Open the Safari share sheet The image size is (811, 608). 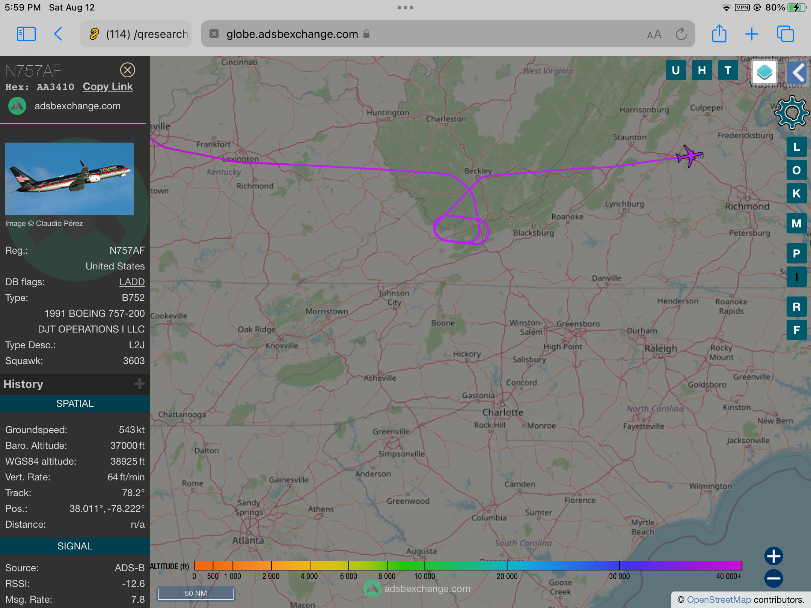[719, 34]
